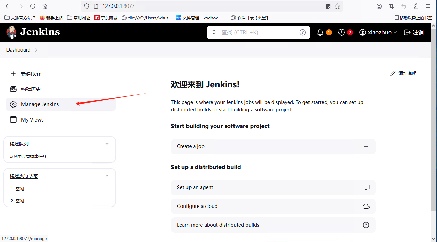Viewport: 437px width, 242px height.
Task: Click the inbox icon beside 构建历史
Action: pos(13,89)
